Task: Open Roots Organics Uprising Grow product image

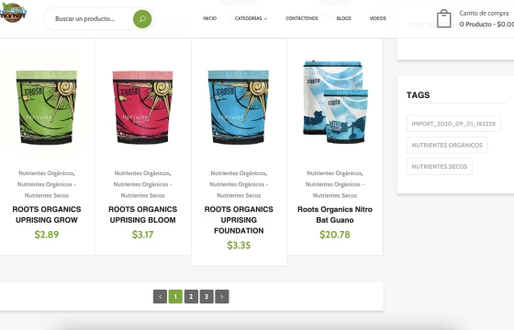Action: click(47, 107)
